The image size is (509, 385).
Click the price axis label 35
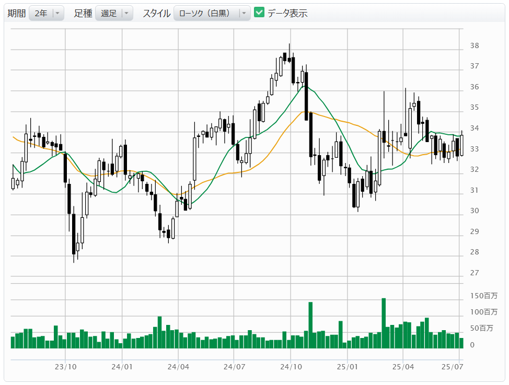coord(475,108)
